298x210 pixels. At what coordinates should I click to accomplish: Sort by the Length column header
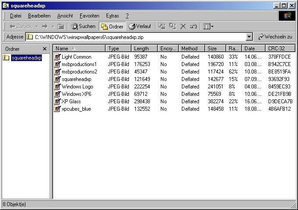click(145, 49)
